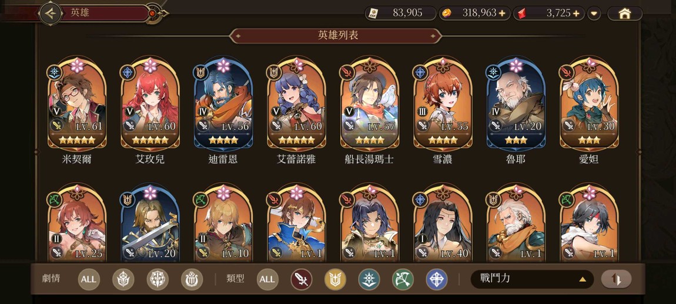Open the 戰鬥力 sort dropdown
Viewport: 676px width, 304px height.
click(x=532, y=279)
